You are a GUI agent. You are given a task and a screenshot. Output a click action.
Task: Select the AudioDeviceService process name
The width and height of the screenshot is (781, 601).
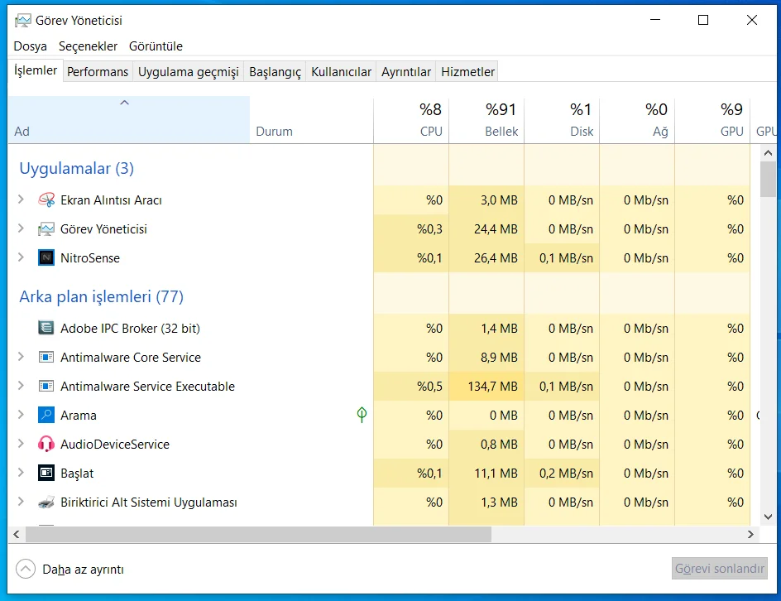(x=115, y=444)
